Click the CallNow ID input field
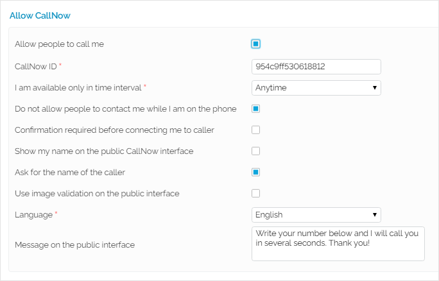Image resolution: width=439 pixels, height=281 pixels. click(x=316, y=67)
